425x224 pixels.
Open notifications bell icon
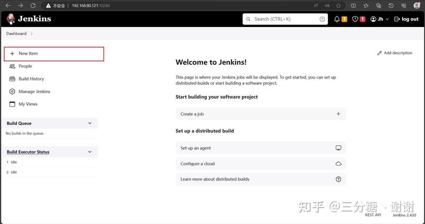(x=337, y=19)
